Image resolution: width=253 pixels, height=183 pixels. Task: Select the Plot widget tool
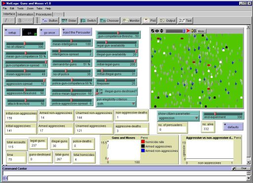150,21
